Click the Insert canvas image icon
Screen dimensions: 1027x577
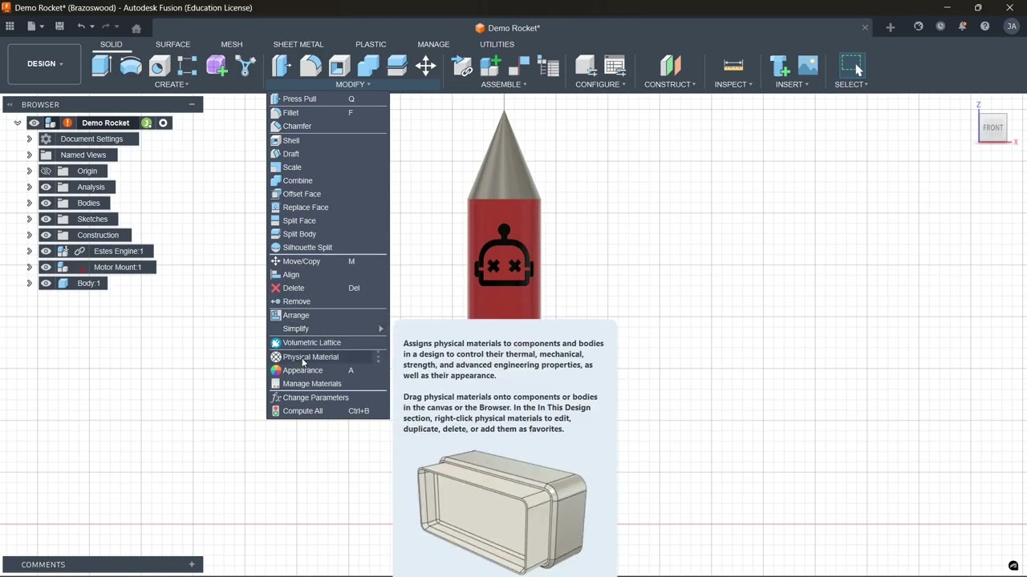[808, 66]
